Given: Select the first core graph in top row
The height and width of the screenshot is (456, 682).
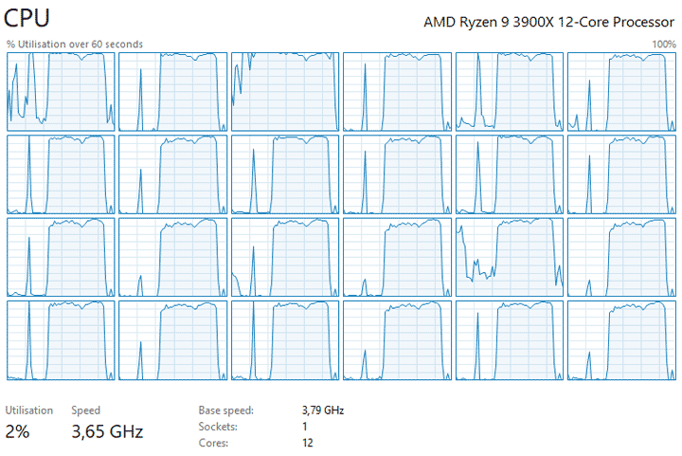Looking at the screenshot, I should point(61,91).
